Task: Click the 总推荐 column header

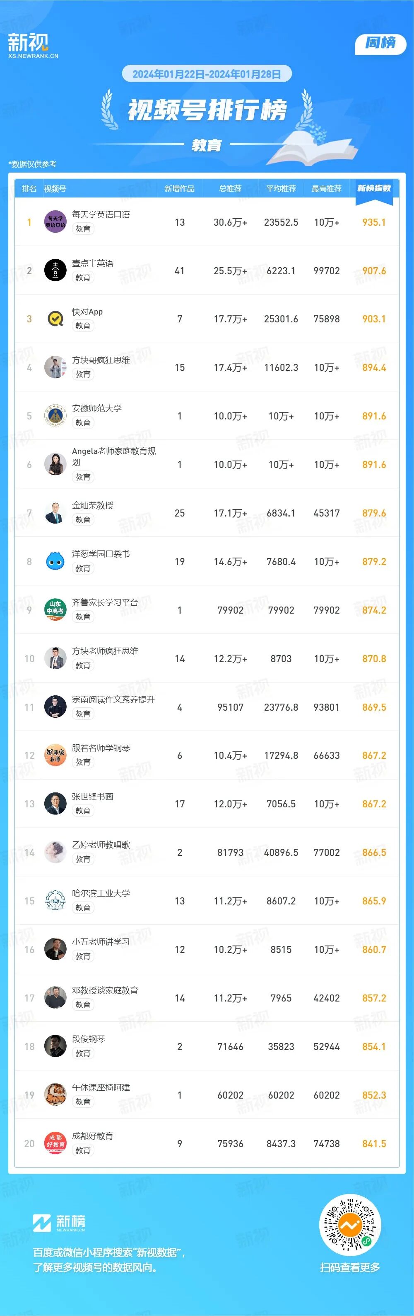Action: tap(230, 188)
